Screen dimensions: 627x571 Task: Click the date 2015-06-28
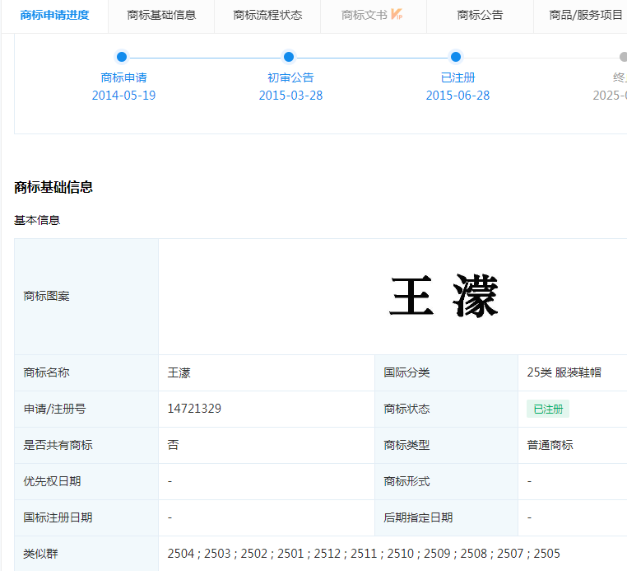[457, 96]
